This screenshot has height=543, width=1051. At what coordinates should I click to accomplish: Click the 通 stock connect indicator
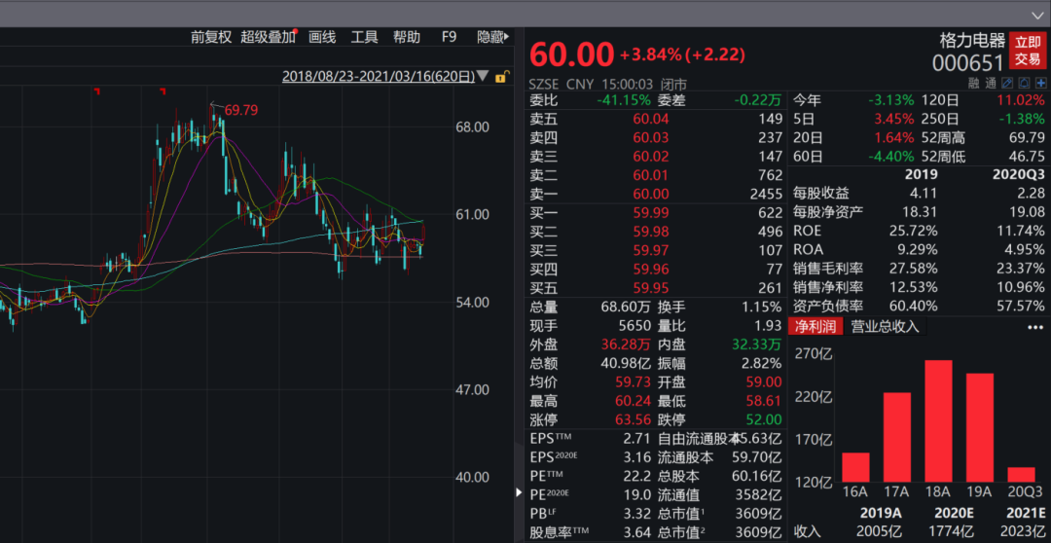point(991,84)
